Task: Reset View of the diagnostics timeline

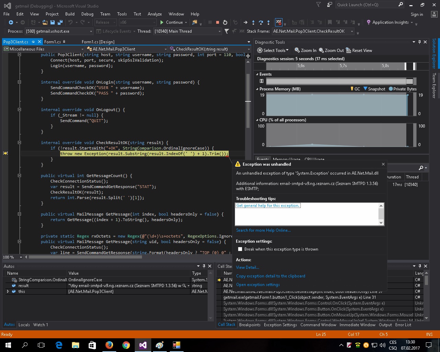Action: pos(359,51)
